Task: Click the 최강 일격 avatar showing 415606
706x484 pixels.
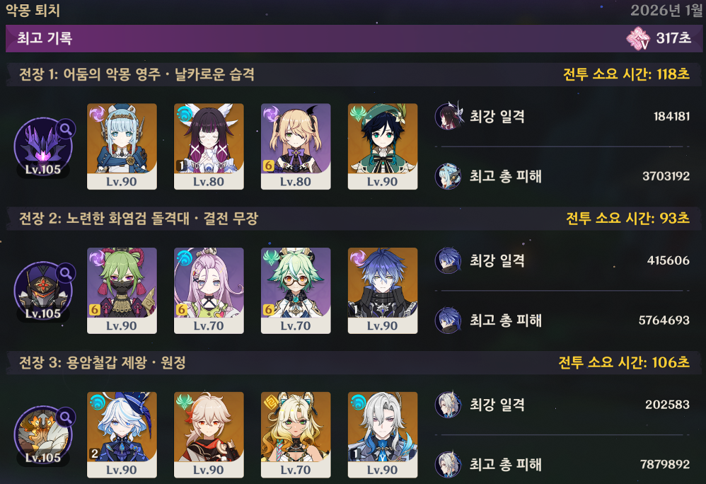Action: tap(449, 260)
